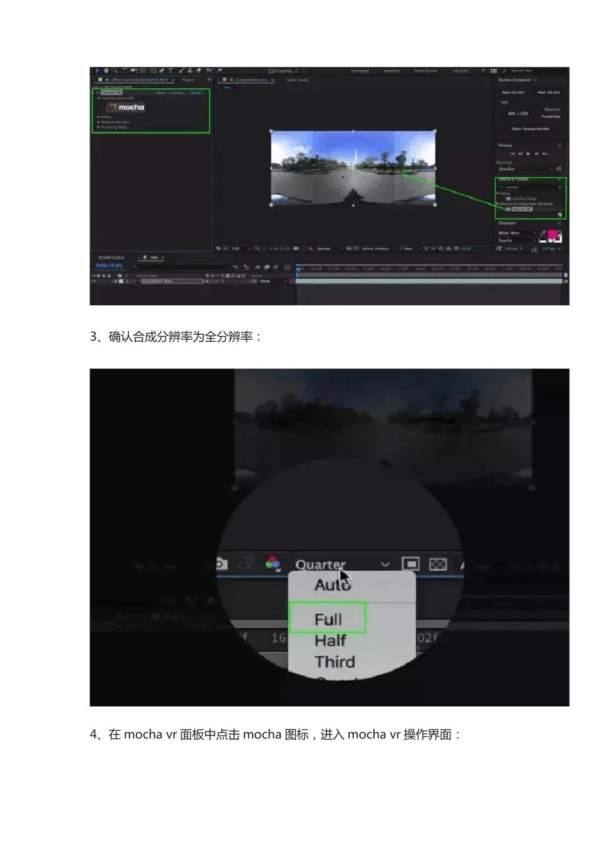Click the snapshot camera icon in magnified view

[222, 564]
